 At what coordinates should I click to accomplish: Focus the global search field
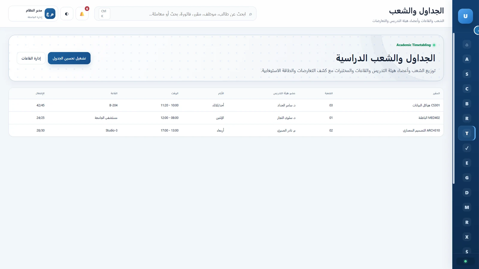tap(175, 14)
